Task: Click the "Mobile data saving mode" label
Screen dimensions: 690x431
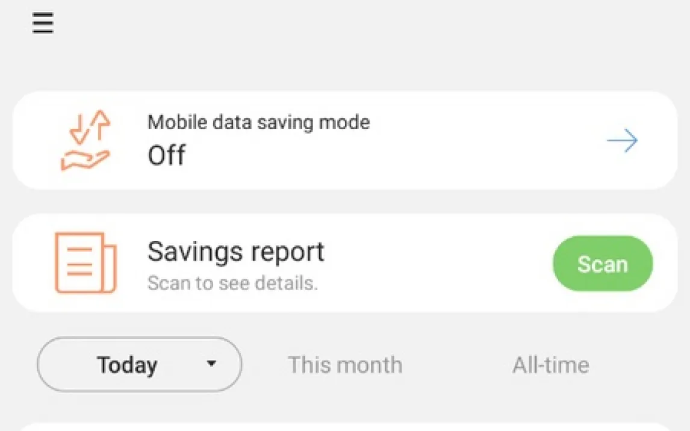Action: (x=258, y=123)
